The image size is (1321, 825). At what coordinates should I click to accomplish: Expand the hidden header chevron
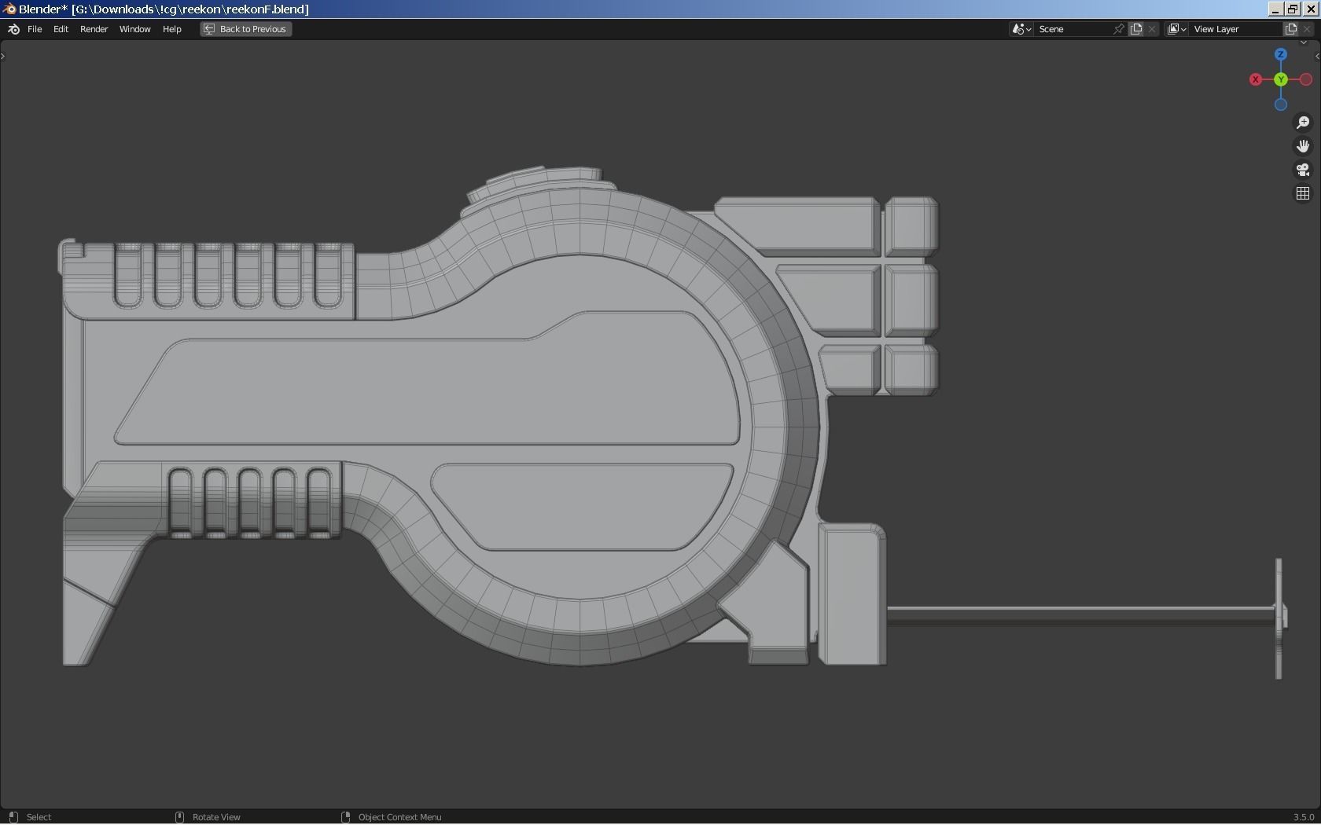click(1303, 42)
